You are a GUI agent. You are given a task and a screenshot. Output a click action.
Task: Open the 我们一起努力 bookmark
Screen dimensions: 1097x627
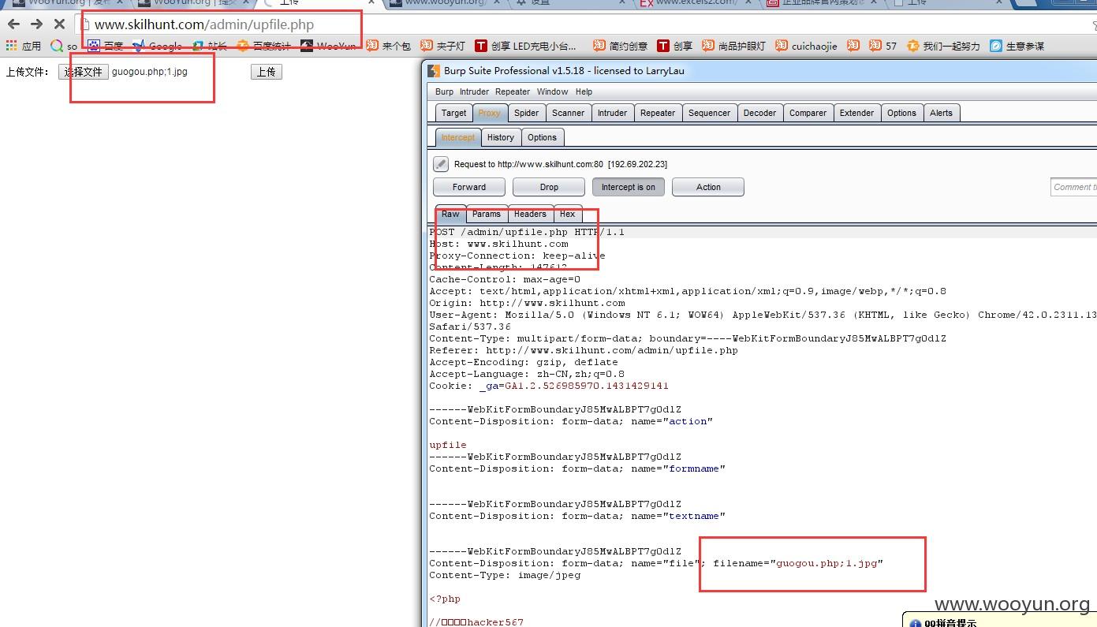943,46
